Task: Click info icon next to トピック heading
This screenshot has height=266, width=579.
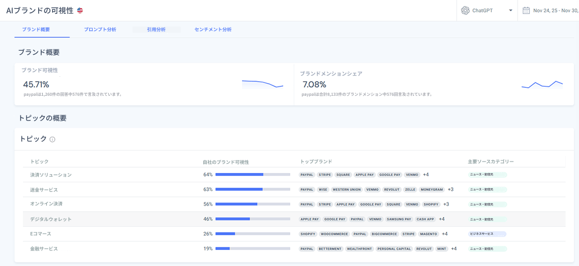Action: [53, 140]
